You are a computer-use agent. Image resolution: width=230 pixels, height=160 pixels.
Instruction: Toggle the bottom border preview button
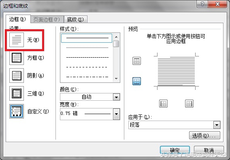[x=136, y=81]
